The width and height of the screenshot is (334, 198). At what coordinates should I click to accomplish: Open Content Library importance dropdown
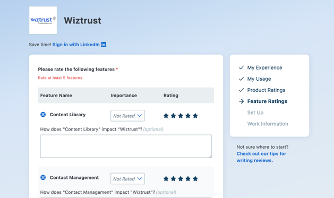coord(127,116)
